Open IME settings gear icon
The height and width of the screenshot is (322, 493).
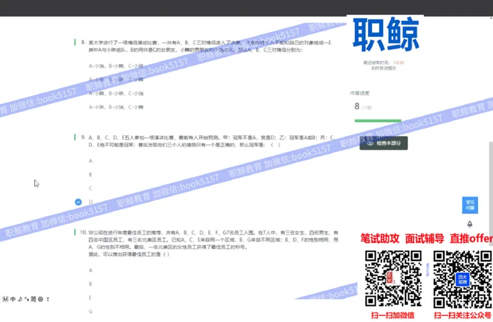(41, 299)
